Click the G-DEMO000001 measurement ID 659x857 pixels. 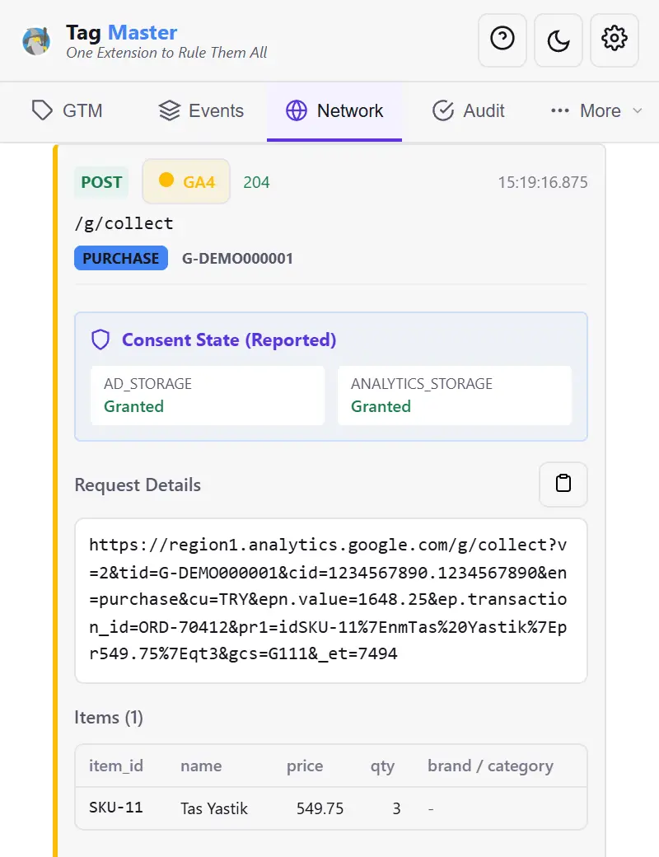(238, 258)
